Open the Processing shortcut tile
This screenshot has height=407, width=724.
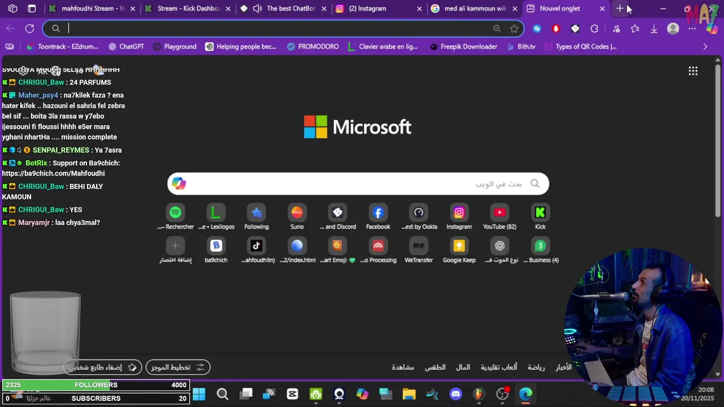pos(378,250)
